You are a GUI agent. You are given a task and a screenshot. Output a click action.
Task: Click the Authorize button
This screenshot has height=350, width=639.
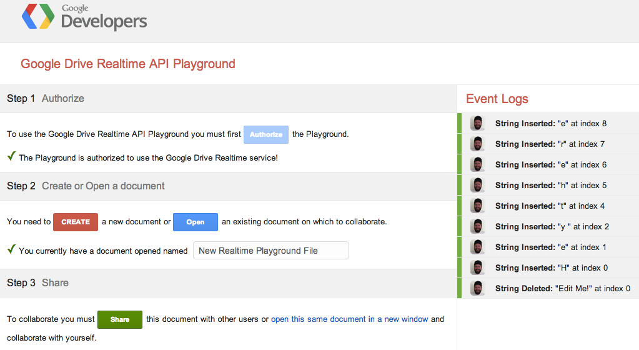pyautogui.click(x=266, y=134)
